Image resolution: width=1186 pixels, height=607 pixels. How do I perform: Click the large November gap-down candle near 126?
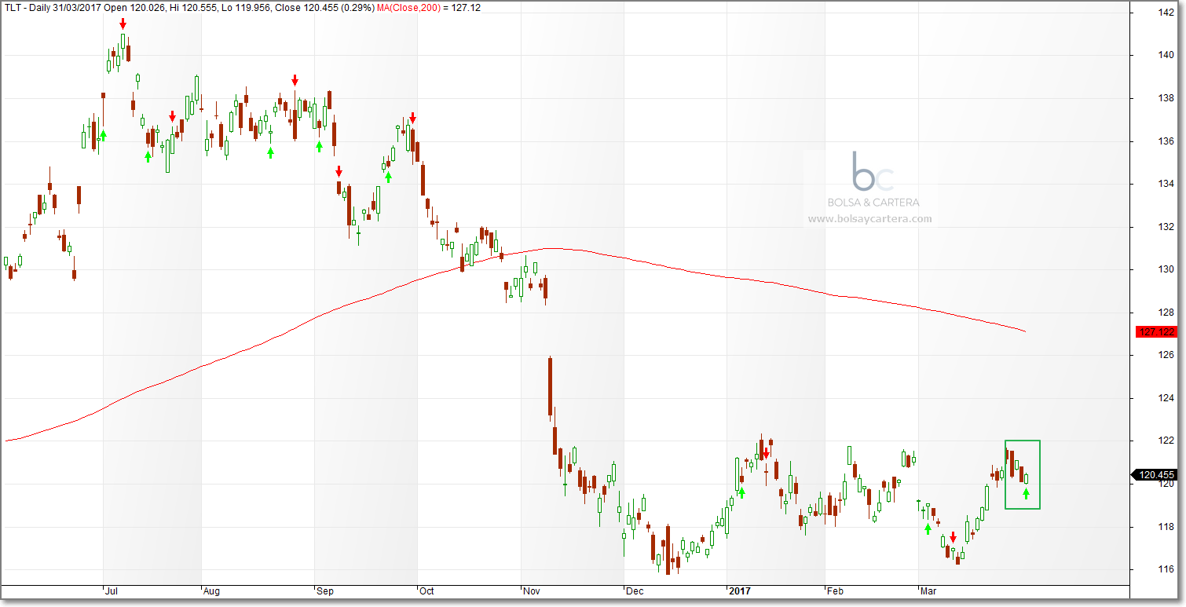click(x=550, y=386)
